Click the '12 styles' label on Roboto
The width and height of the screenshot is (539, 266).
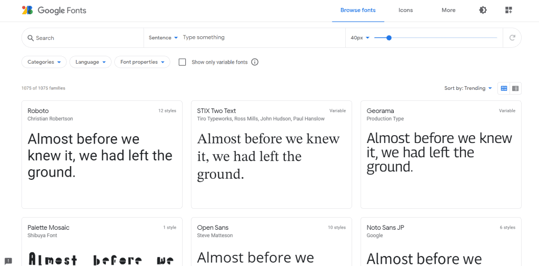(167, 111)
